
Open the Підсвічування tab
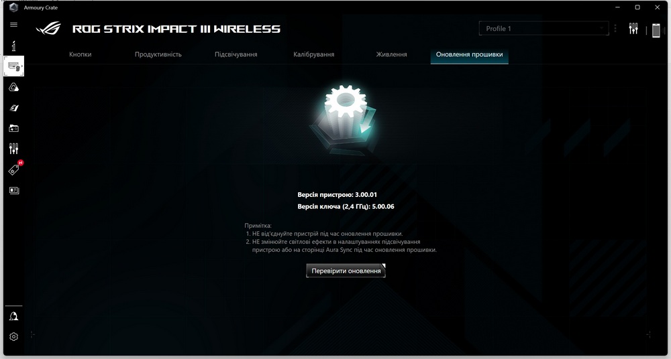pos(236,54)
